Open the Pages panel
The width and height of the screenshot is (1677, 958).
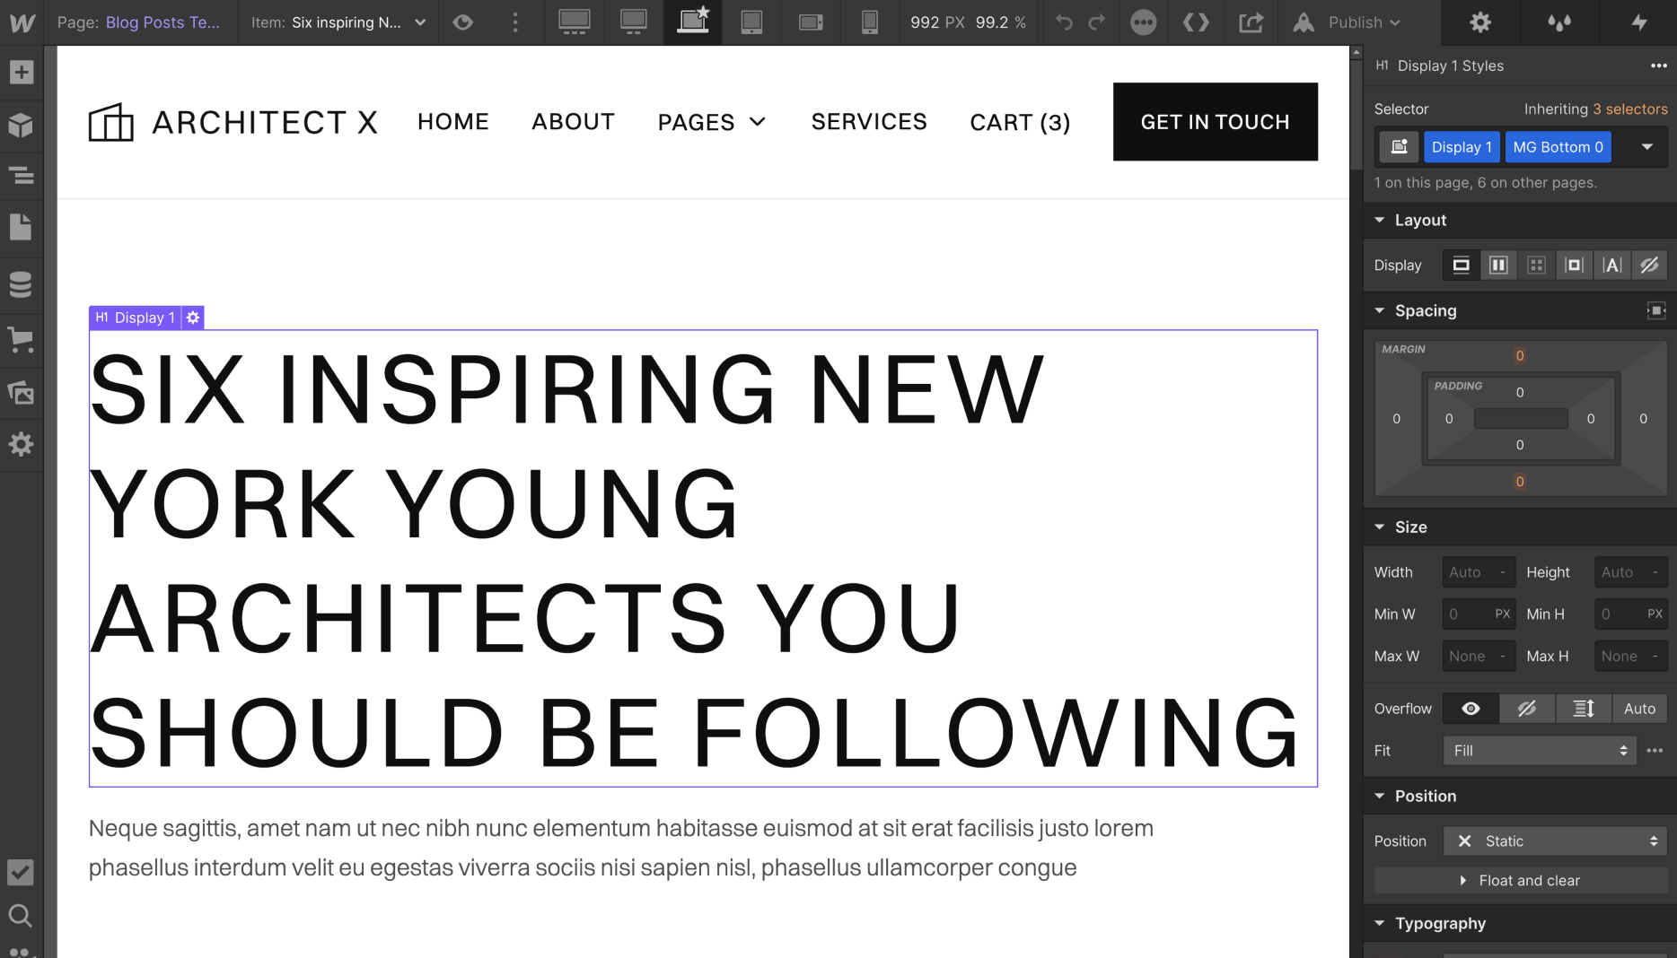tap(22, 226)
